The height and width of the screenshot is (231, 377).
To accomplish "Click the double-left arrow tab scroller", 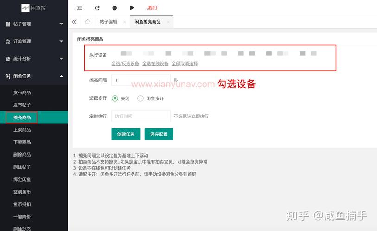I will [x=74, y=22].
